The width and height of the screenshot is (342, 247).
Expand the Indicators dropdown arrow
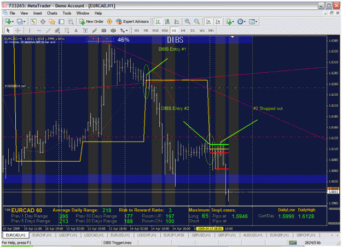tap(233, 21)
